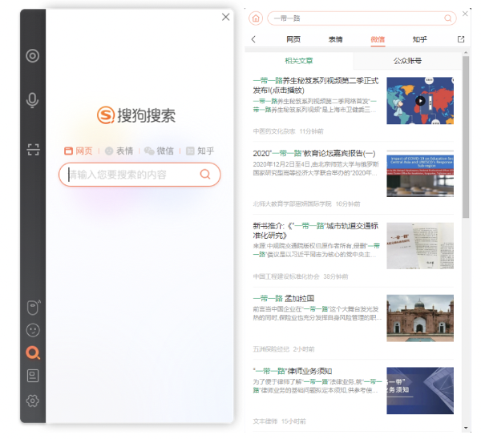The height and width of the screenshot is (439, 481).
Task: Click the mouse icon in the dark sidebar
Action: (33, 307)
